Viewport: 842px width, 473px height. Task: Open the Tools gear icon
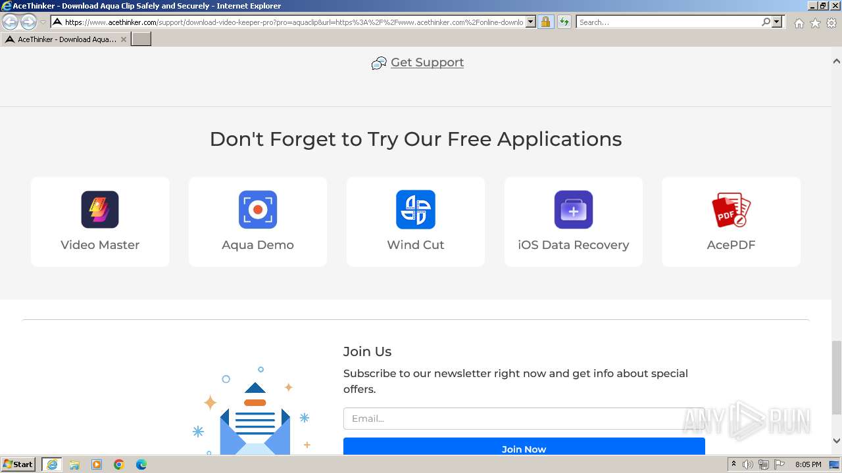pos(831,23)
